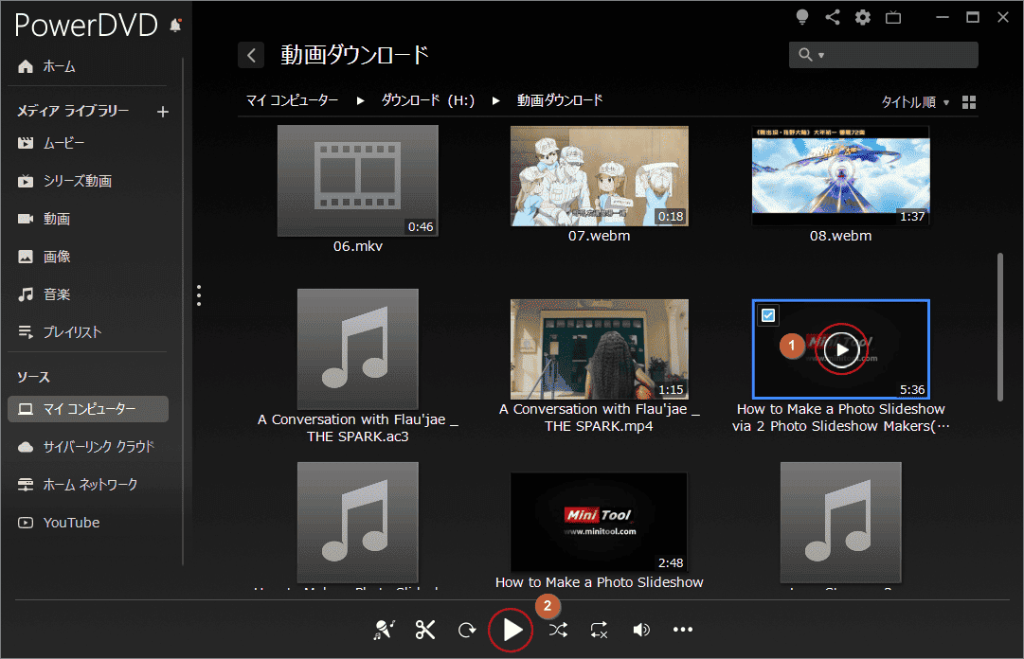Switch to the grid view layout icon

969,102
